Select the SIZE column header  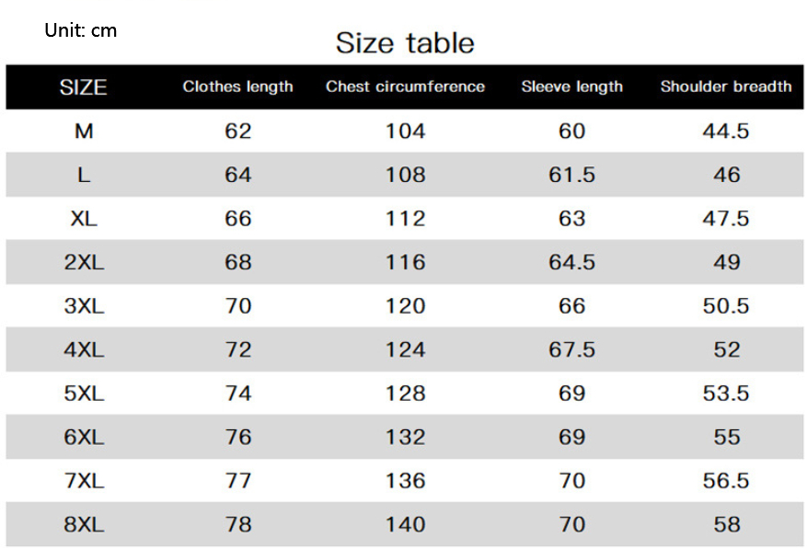[x=84, y=87]
